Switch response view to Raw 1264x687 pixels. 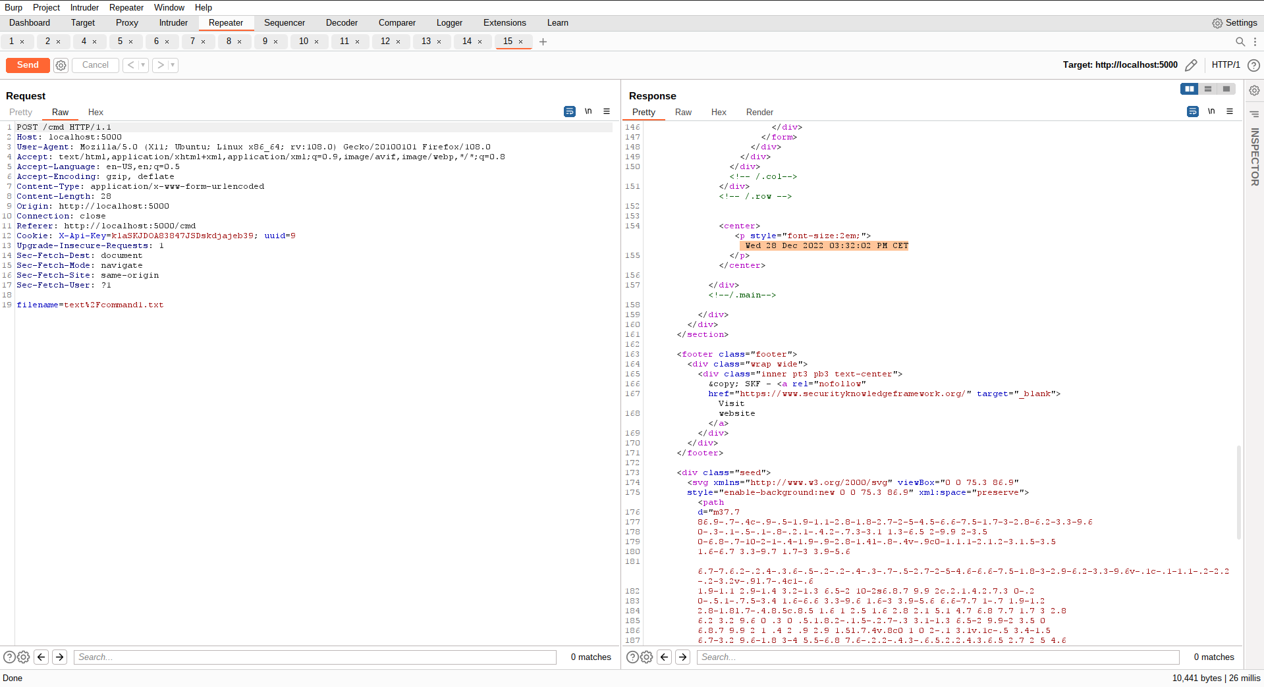coord(683,113)
